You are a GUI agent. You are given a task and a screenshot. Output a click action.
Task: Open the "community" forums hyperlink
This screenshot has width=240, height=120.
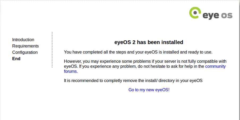[x=215, y=66]
